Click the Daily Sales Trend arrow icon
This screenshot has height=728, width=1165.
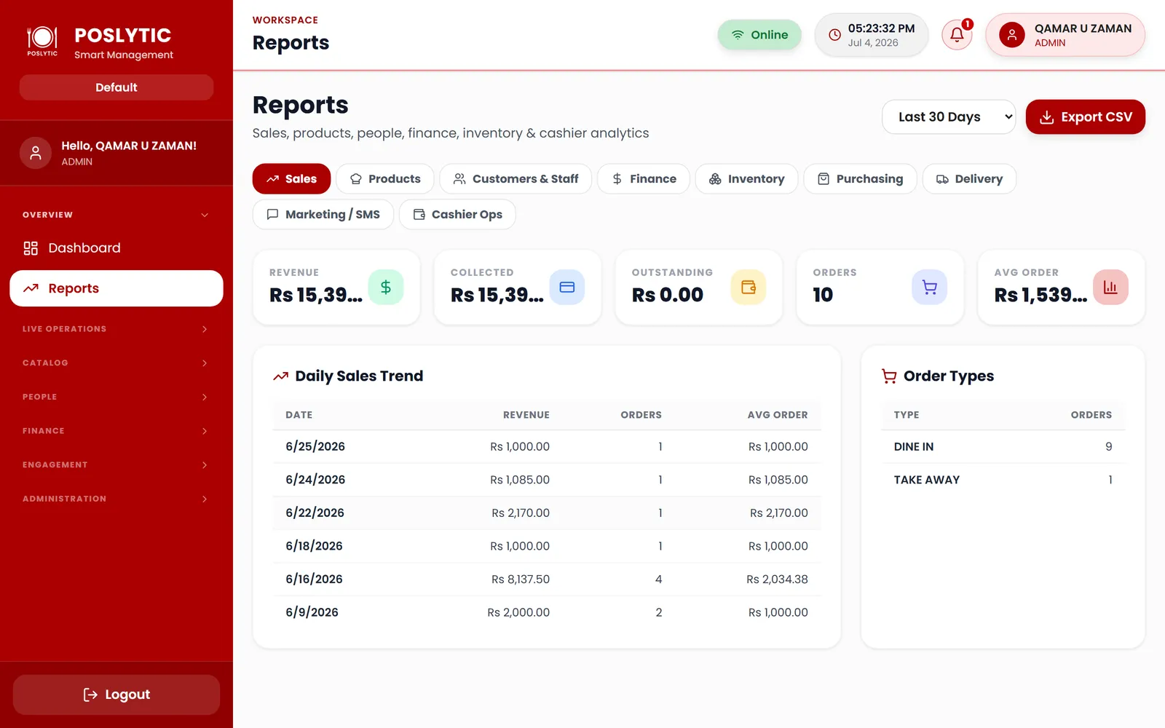coord(280,376)
